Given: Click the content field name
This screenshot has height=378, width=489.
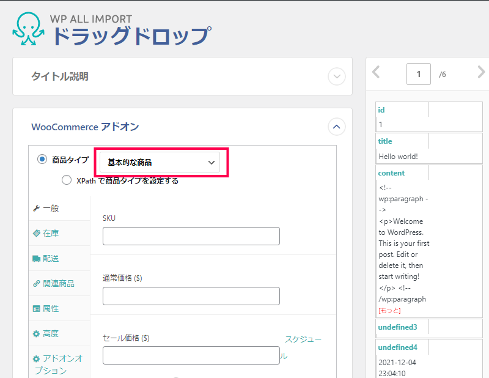Looking at the screenshot, I should click(x=391, y=173).
